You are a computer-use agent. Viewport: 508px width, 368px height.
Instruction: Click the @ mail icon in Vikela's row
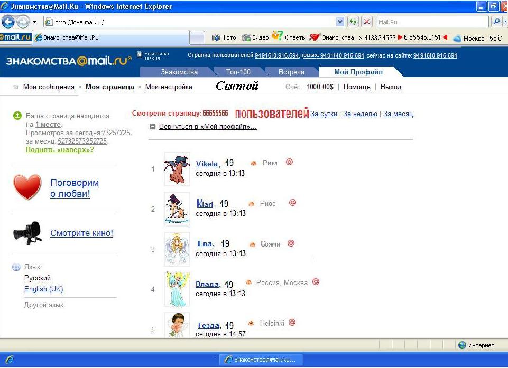coord(289,162)
